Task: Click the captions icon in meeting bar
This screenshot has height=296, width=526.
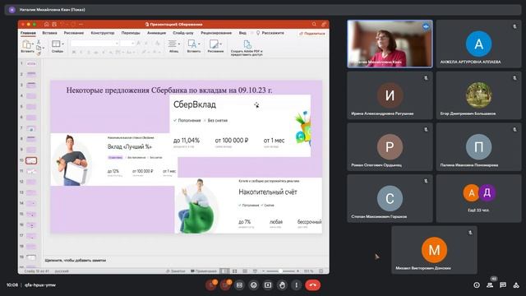Action: [239, 285]
